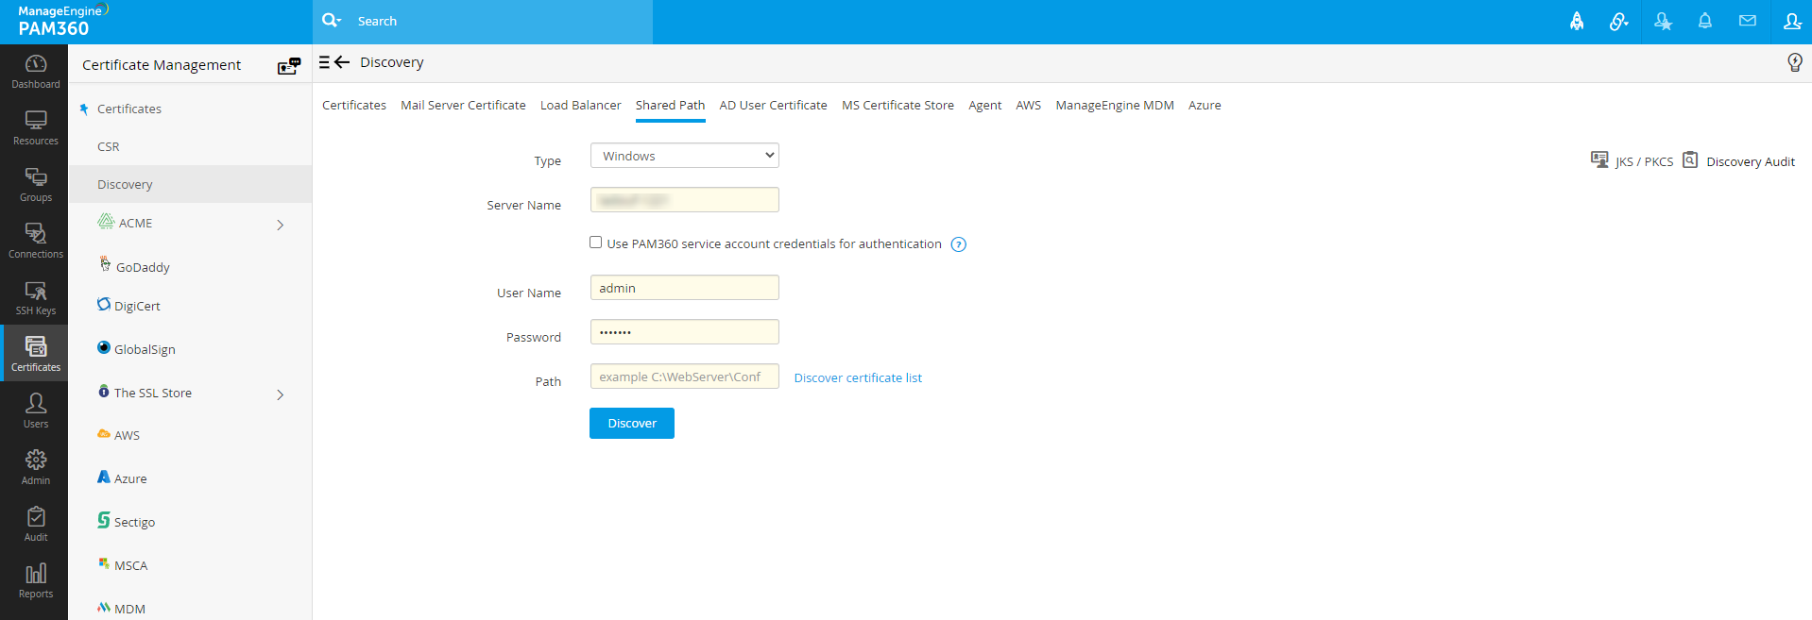Image resolution: width=1812 pixels, height=620 pixels.
Task: Switch to MS Certificate Store tab
Action: [898, 105]
